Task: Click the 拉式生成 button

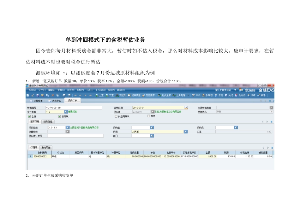Action: click(x=165, y=95)
